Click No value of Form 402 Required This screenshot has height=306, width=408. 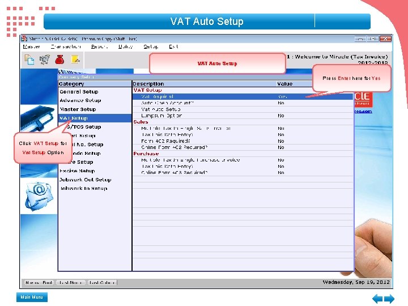[x=280, y=141]
